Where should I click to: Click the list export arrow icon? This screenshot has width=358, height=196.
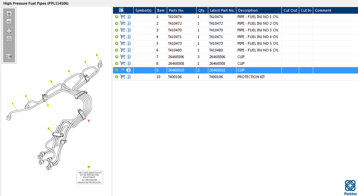click(9, 56)
